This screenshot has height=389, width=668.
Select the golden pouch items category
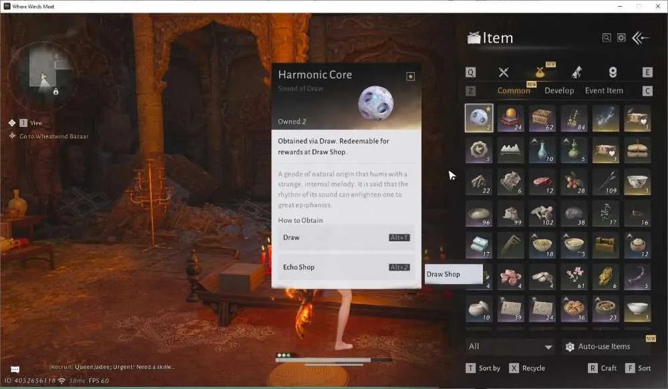click(540, 72)
